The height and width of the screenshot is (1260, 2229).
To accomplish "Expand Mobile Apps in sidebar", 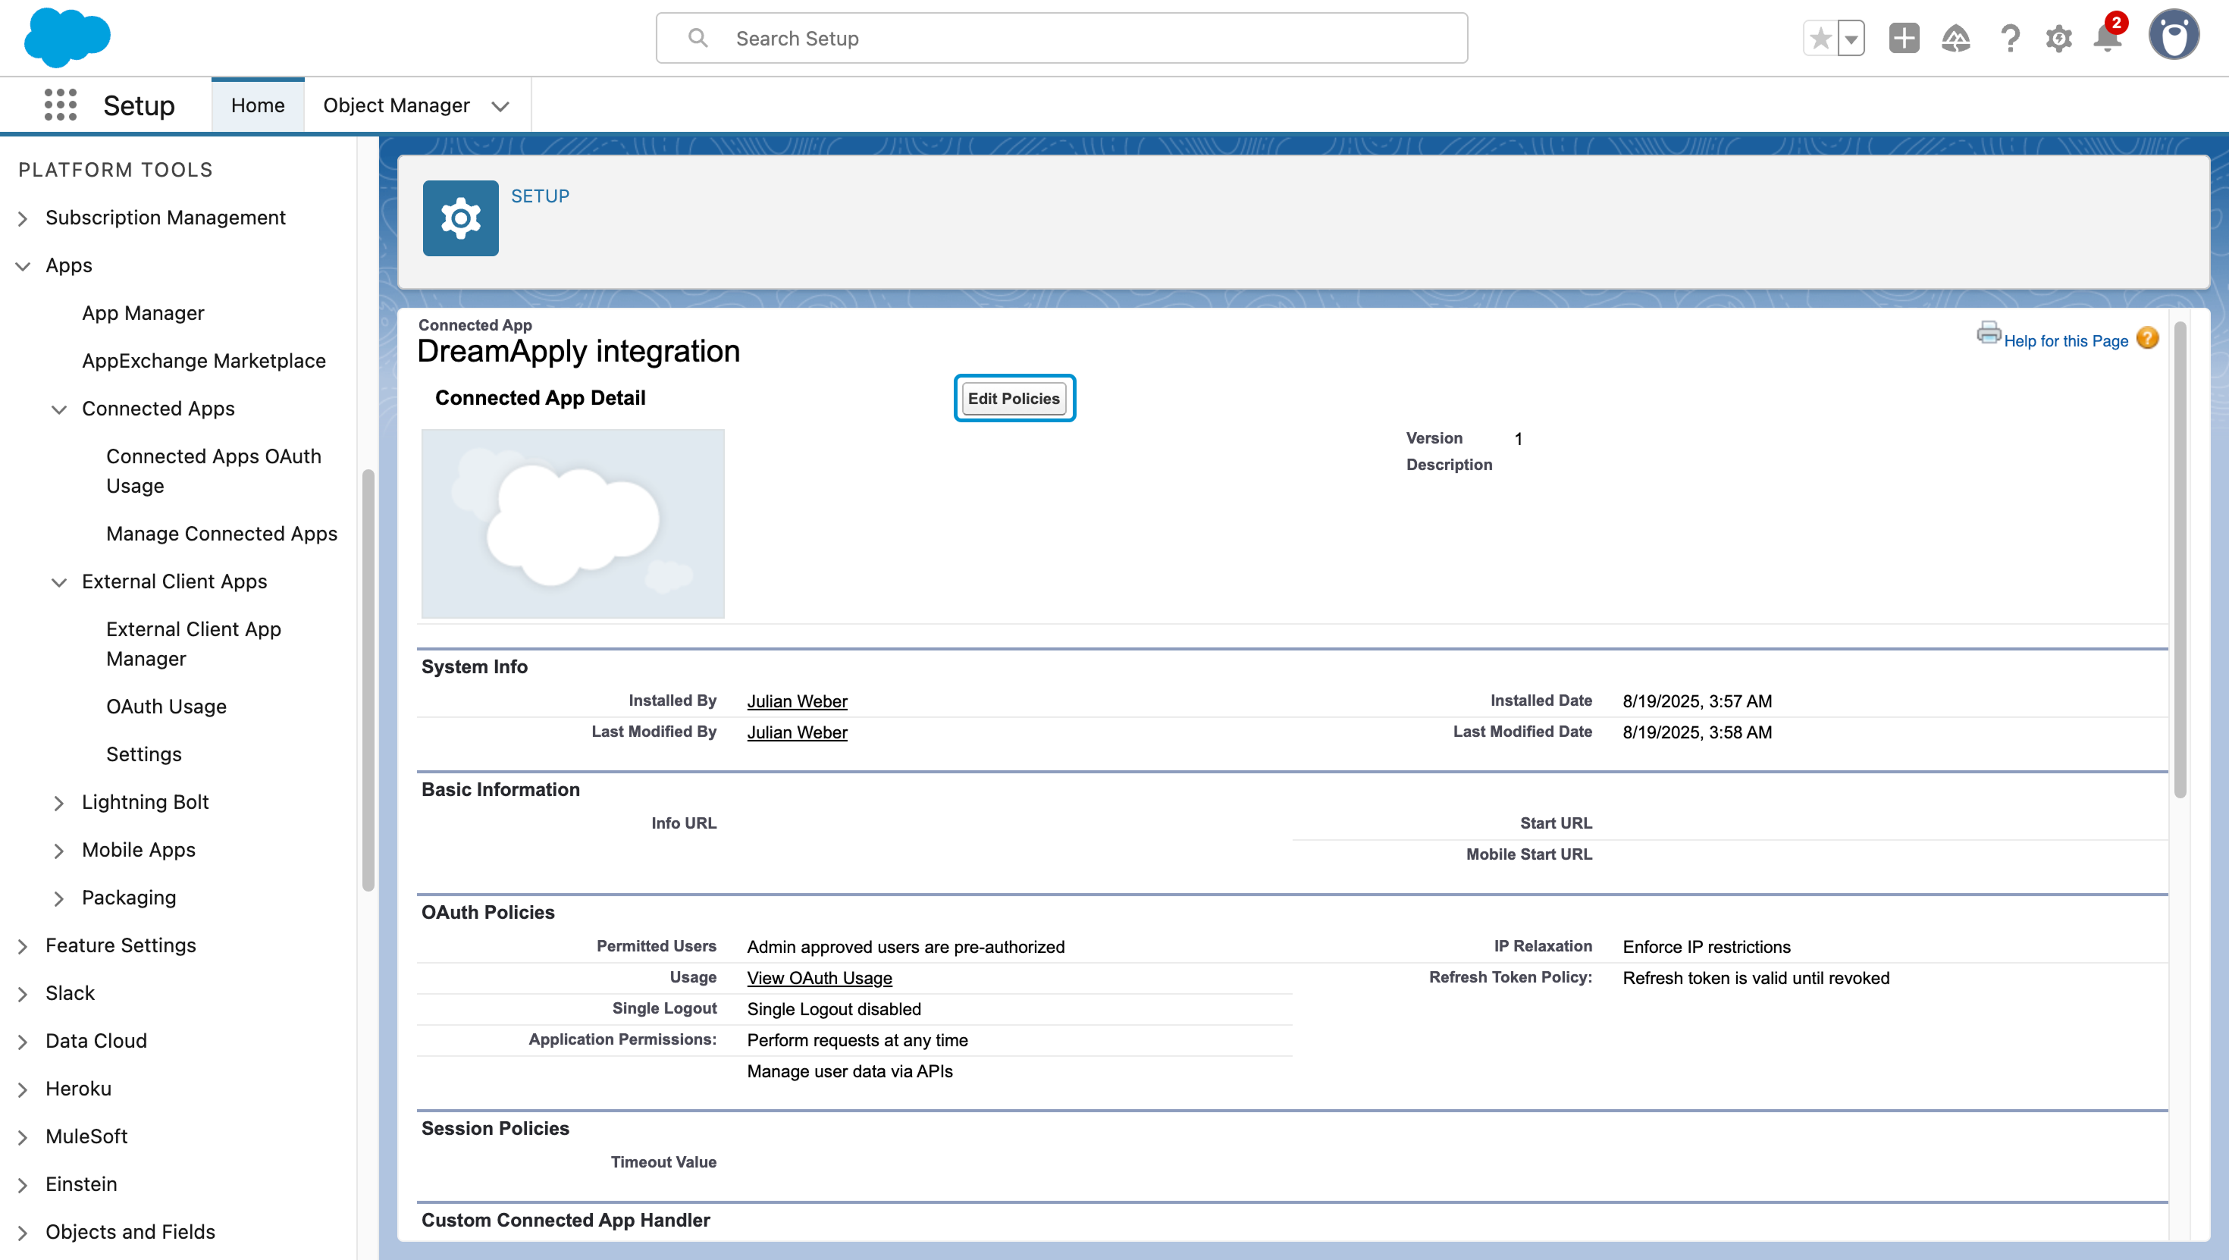I will click(x=59, y=850).
